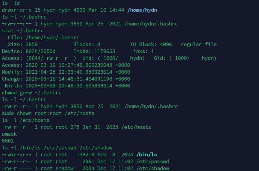The image size is (259, 171).
Task: Select the "stat ~/.bashrc" command text
Action: click(23, 31)
